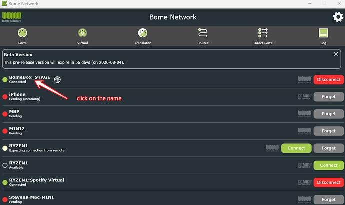Open the Router page icon

[203, 33]
